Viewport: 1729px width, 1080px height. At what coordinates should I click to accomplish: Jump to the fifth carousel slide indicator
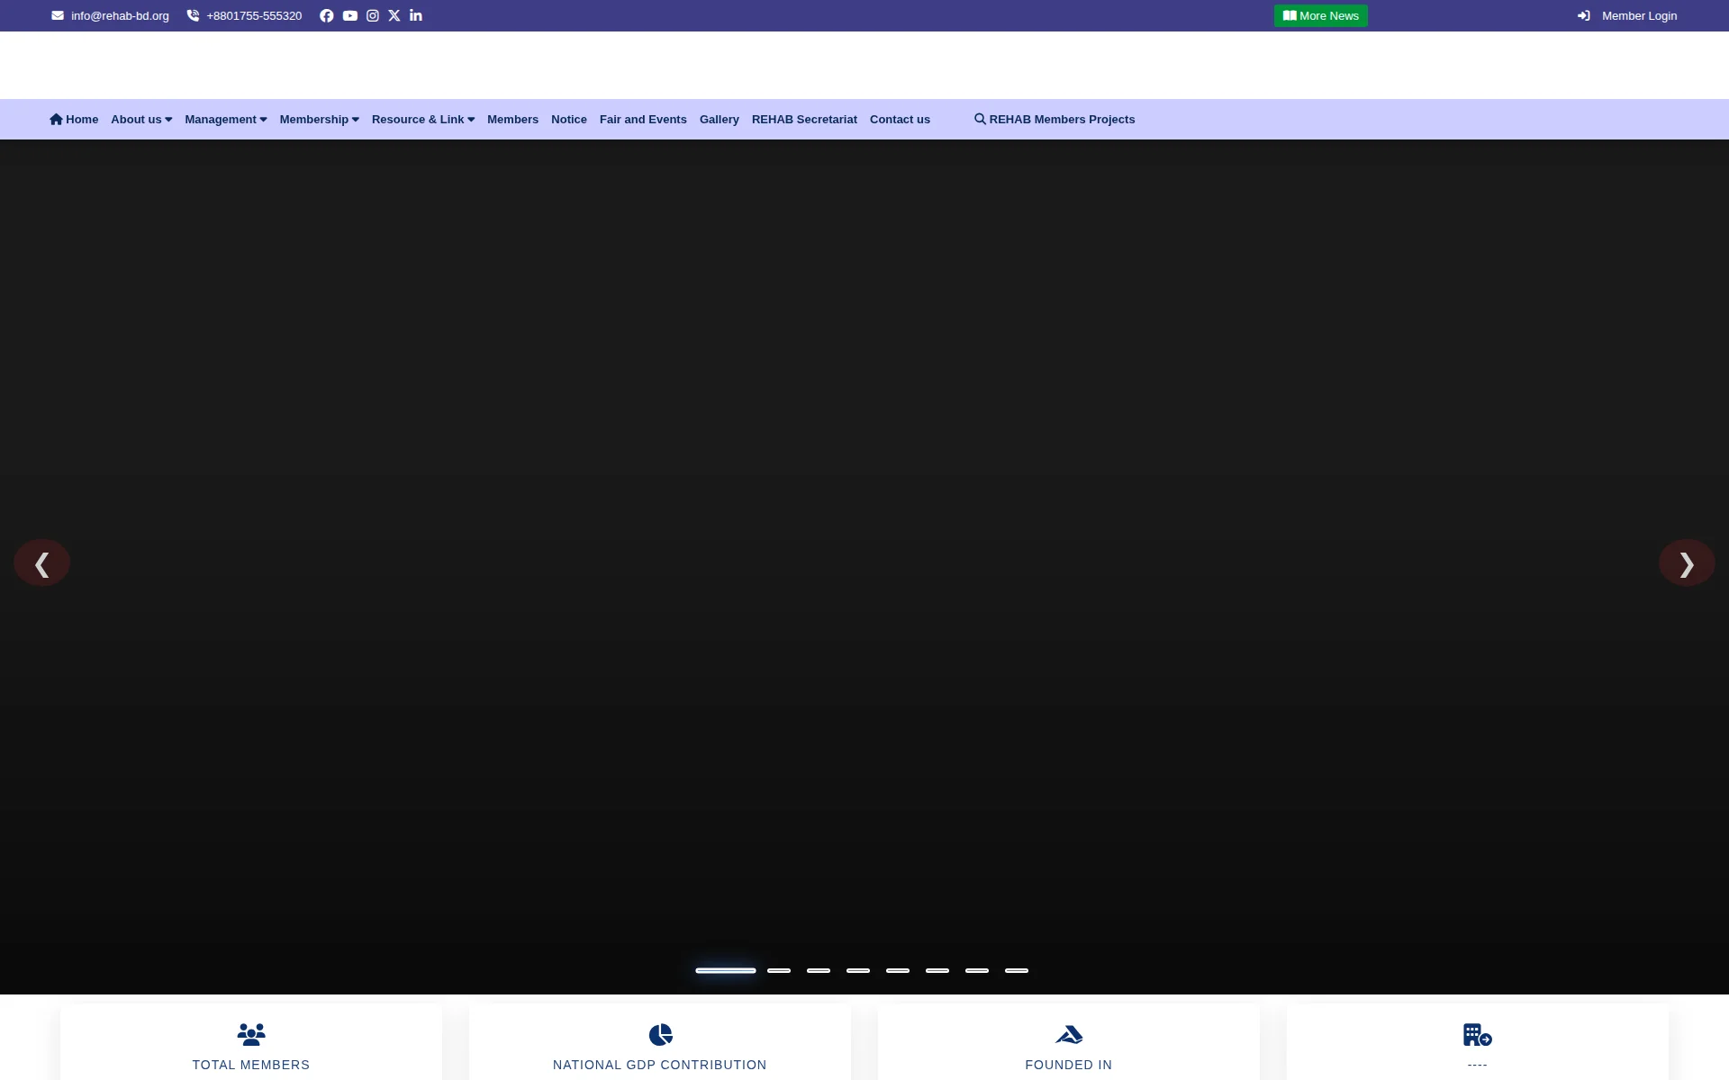point(898,970)
